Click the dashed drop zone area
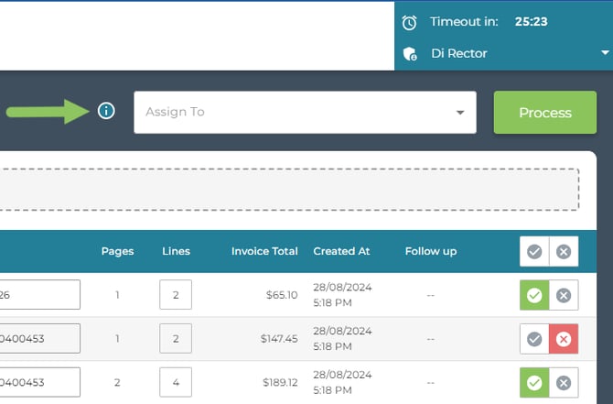This screenshot has width=613, height=404. (289, 190)
